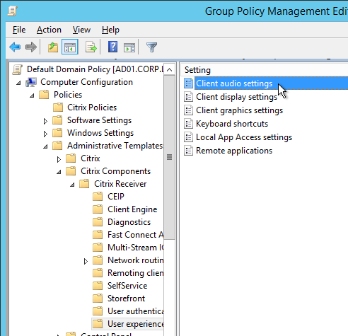Click the tree pane scroll up arrow
The height and width of the screenshot is (336, 348).
tap(169, 69)
